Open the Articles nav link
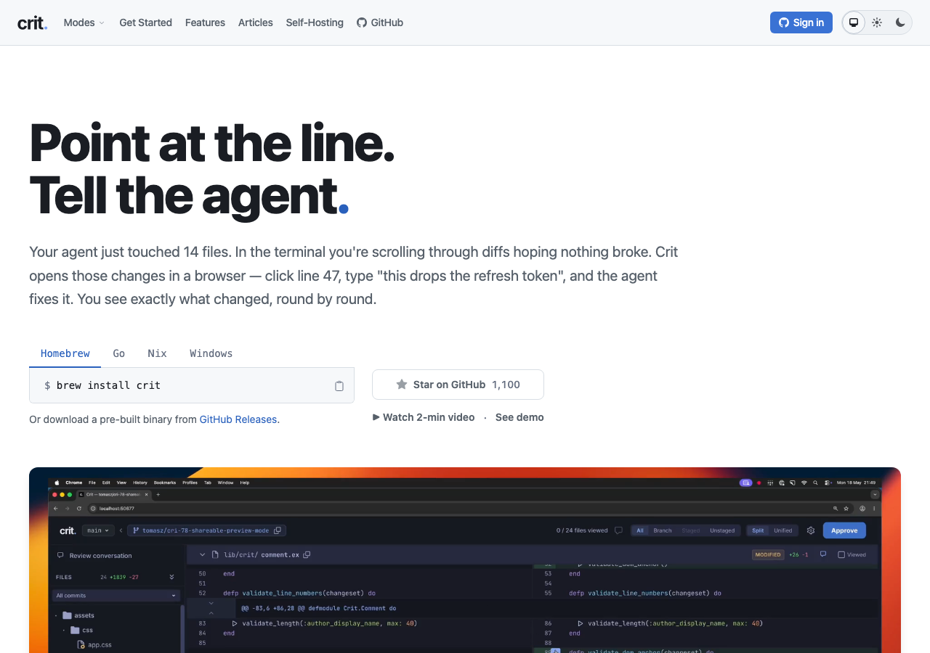 click(256, 22)
